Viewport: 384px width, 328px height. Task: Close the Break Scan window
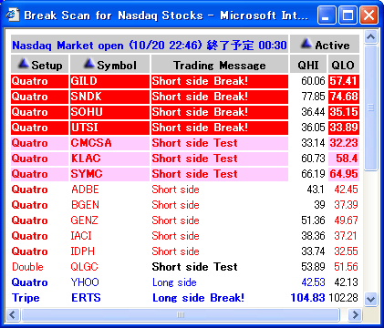(368, 15)
